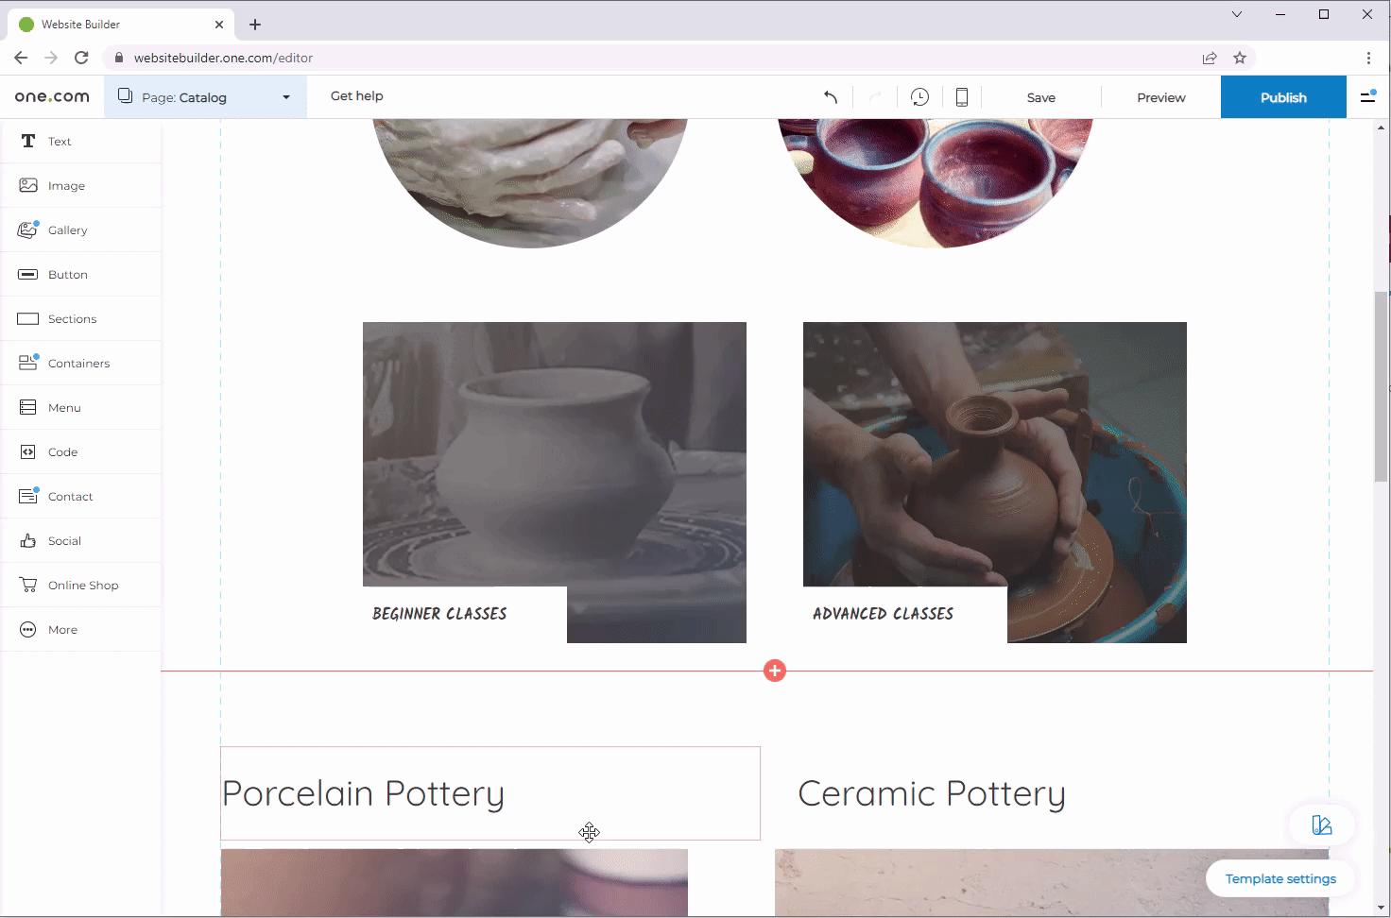Click the browser address bar URL
The image size is (1391, 918).
pyautogui.click(x=223, y=58)
